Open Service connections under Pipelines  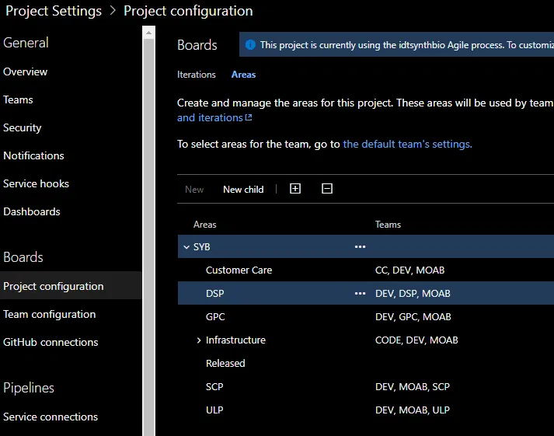point(51,417)
